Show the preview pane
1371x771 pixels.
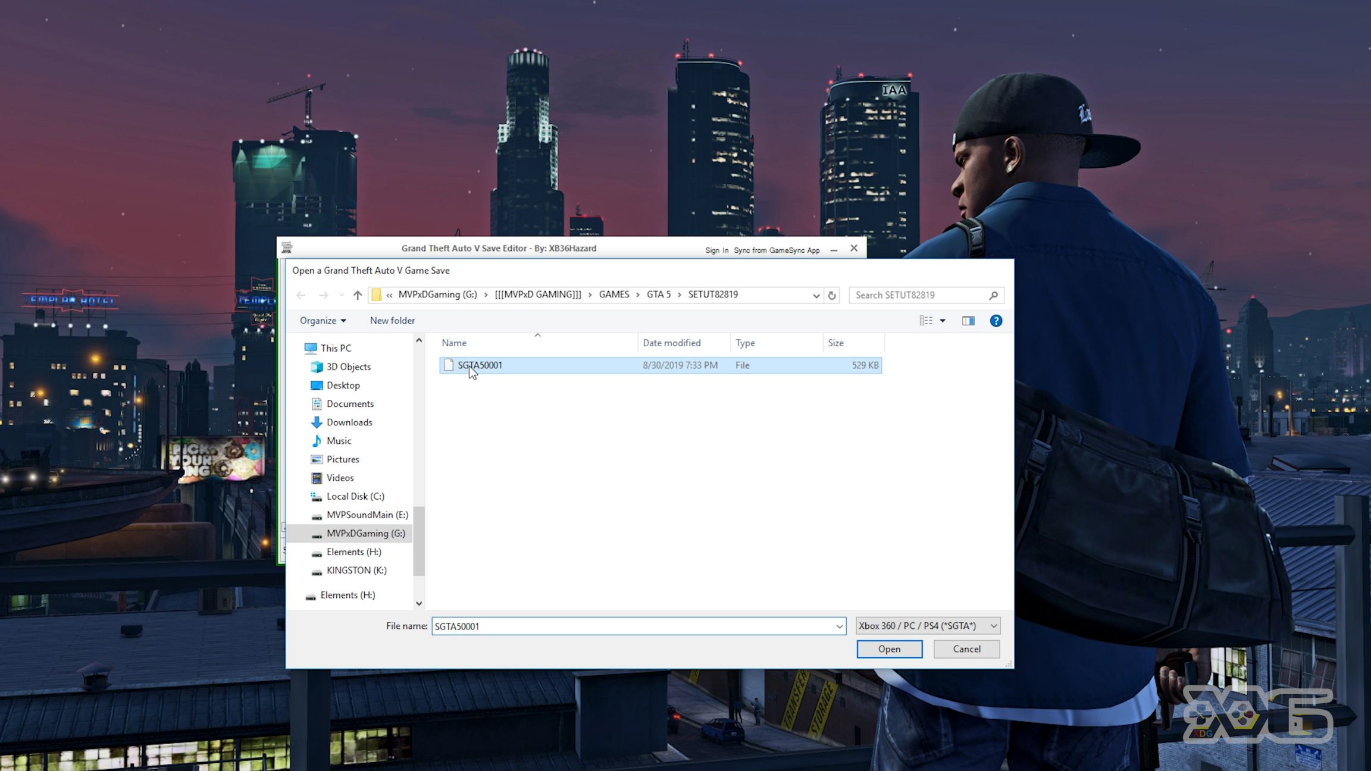[968, 321]
